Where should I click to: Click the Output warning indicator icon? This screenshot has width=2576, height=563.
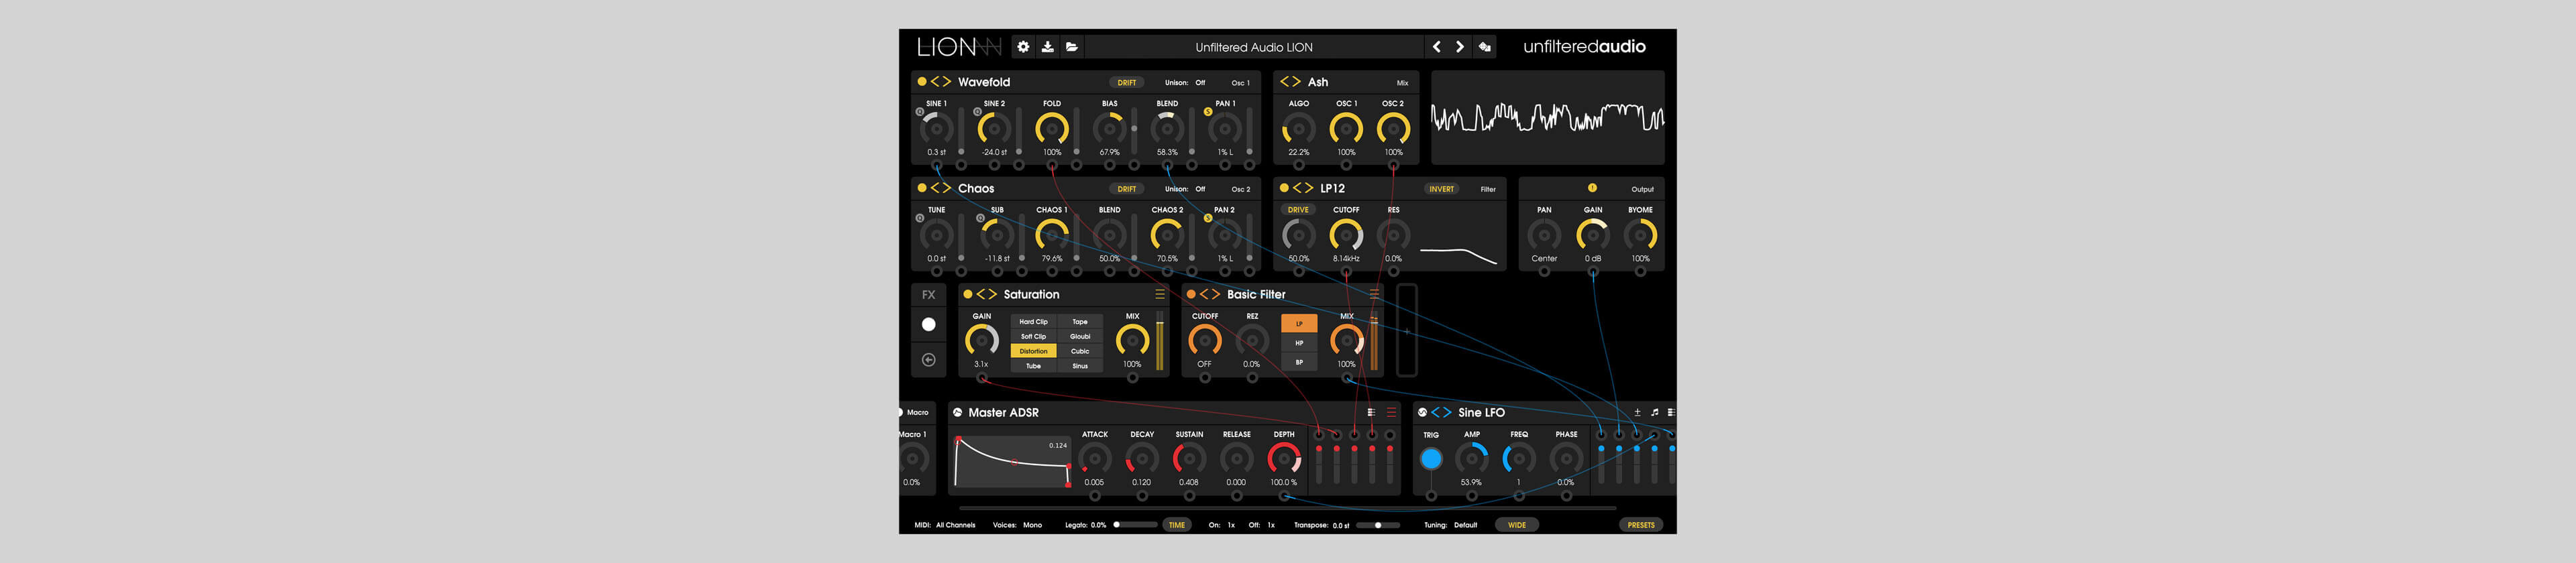click(1592, 188)
